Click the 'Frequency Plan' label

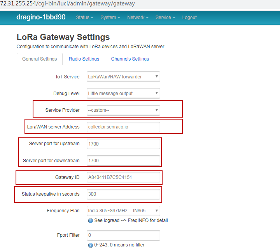tap(63, 211)
